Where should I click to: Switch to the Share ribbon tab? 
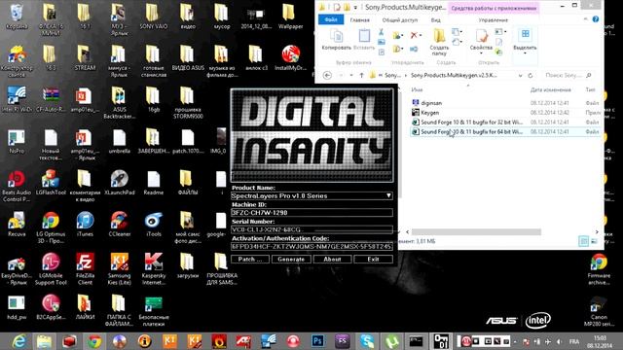click(400, 19)
